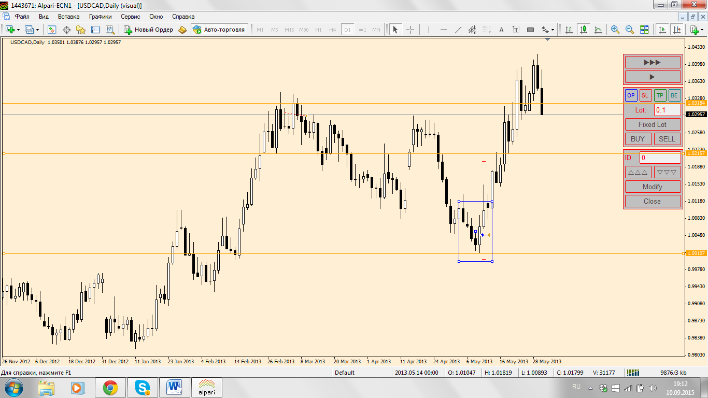
Task: Open the Файл menu
Action: click(22, 17)
